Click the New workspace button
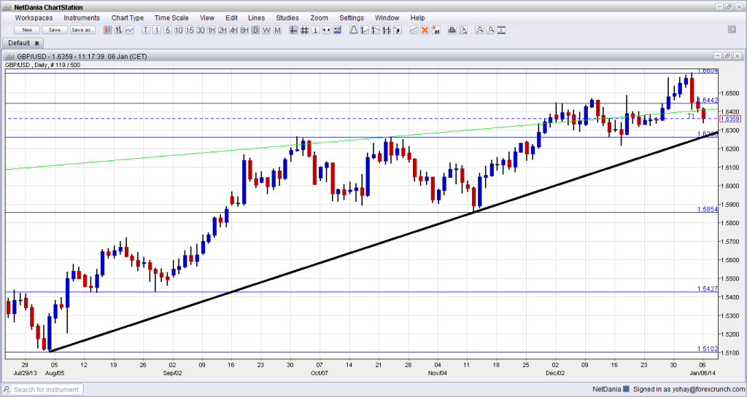 27,30
